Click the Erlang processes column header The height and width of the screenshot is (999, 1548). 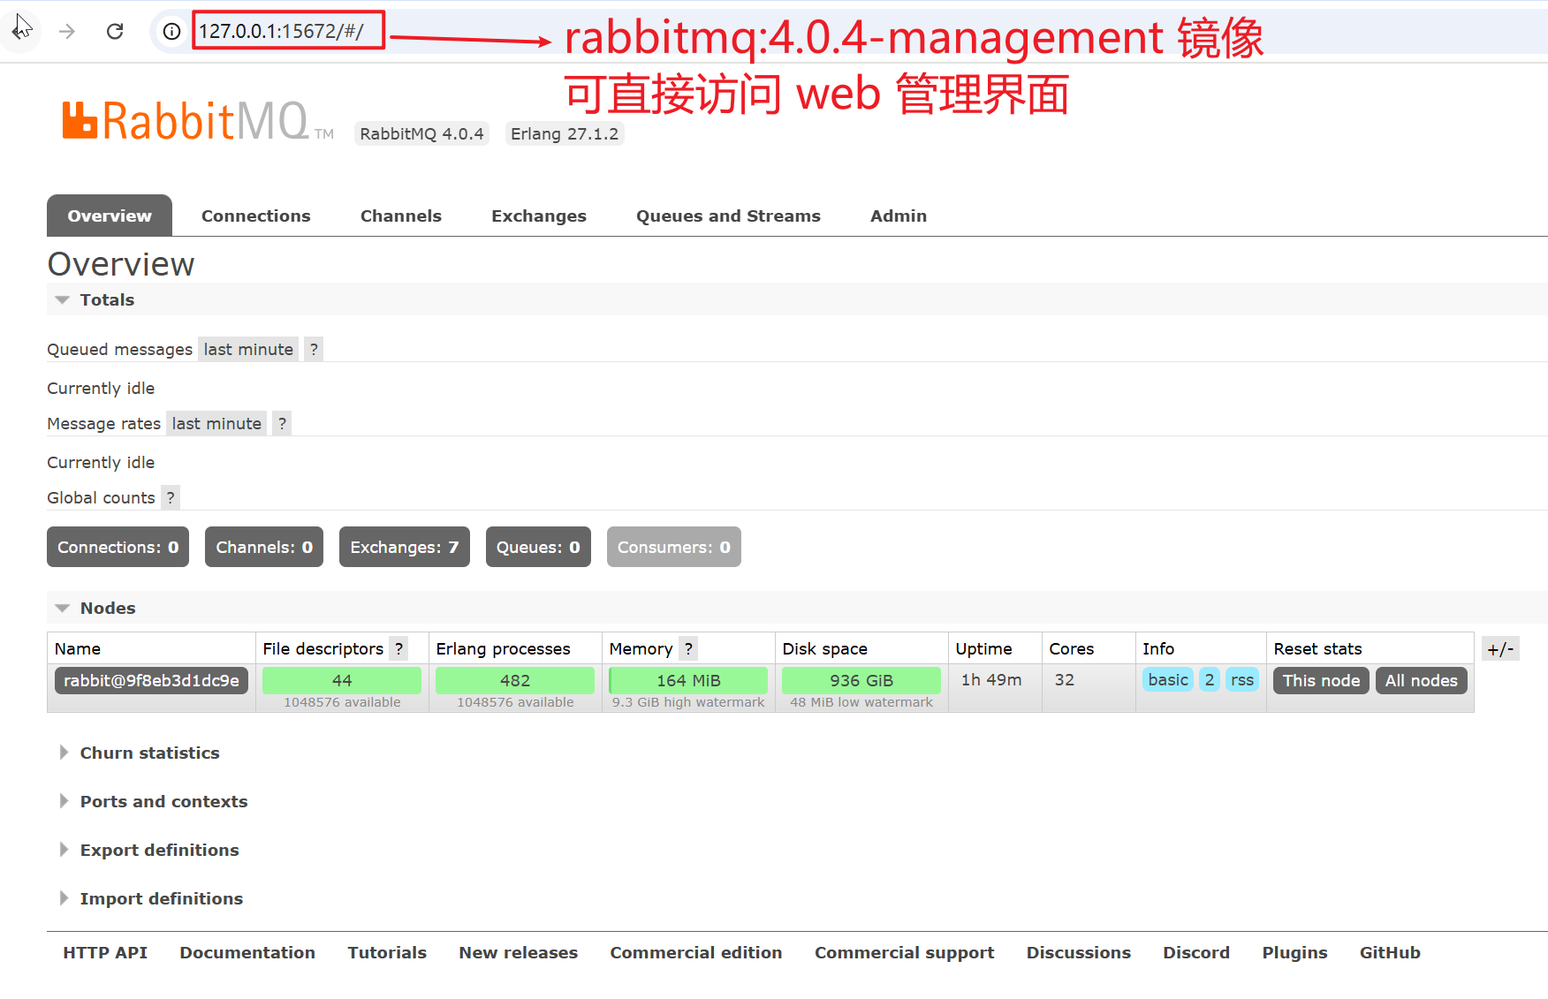click(503, 648)
